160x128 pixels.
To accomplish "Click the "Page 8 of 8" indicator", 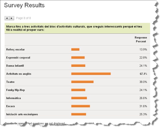I will (x=24, y=18).
